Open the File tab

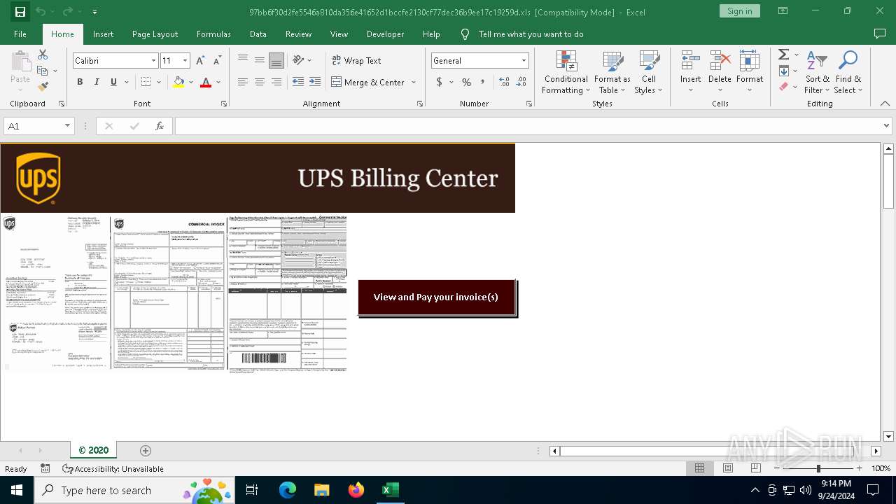[x=20, y=34]
